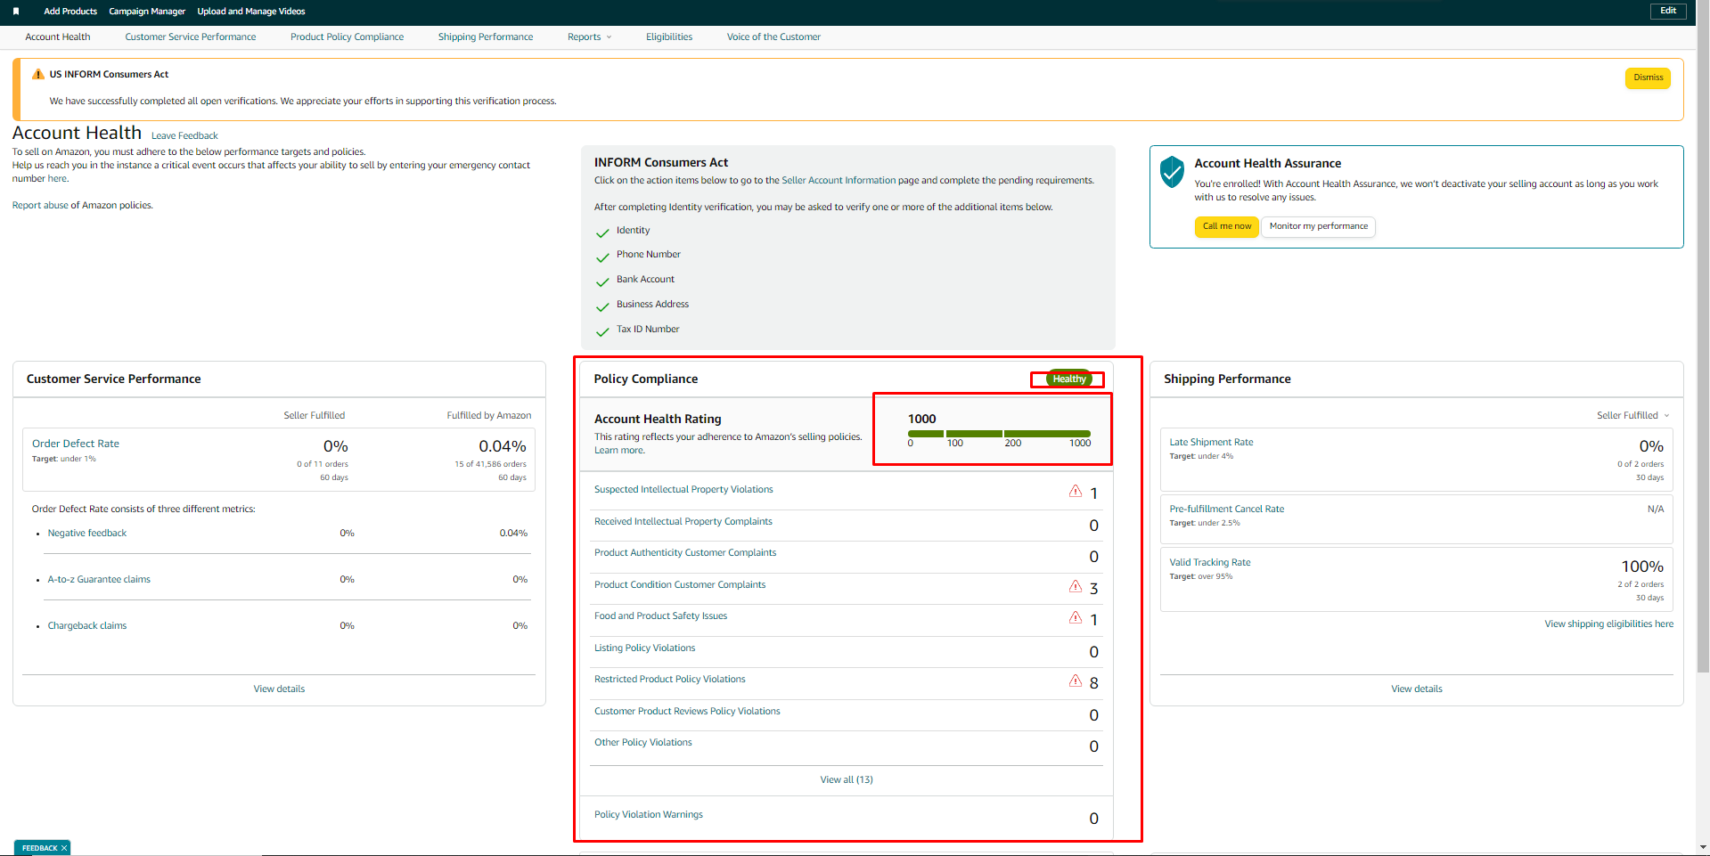Click warning icon beside Product Condition Customer Complaints
The height and width of the screenshot is (856, 1710).
click(x=1076, y=586)
